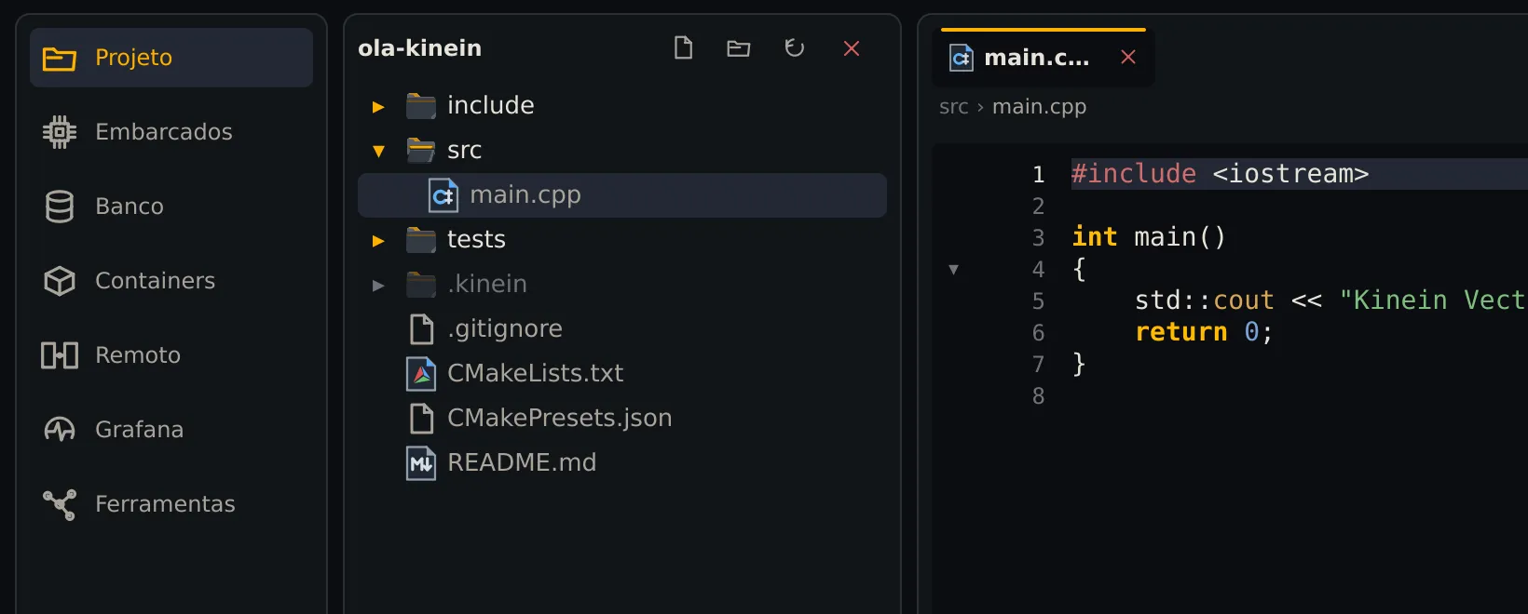Click the Ferramentas nodes icon
The height and width of the screenshot is (614, 1528).
tap(60, 504)
